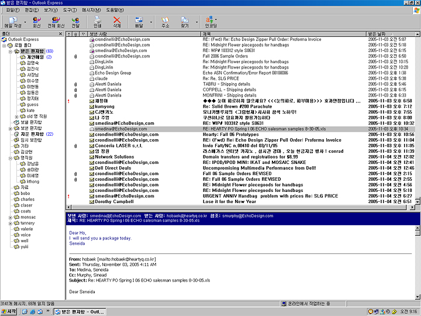This screenshot has width=421, height=316.
Task: Click the Find (찾기) toolbar icon
Action: click(185, 22)
